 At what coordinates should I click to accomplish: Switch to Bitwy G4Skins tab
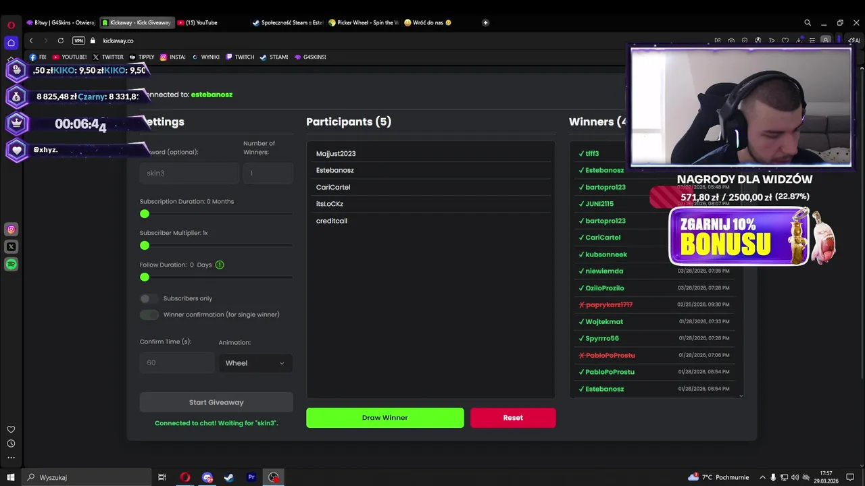(x=60, y=23)
